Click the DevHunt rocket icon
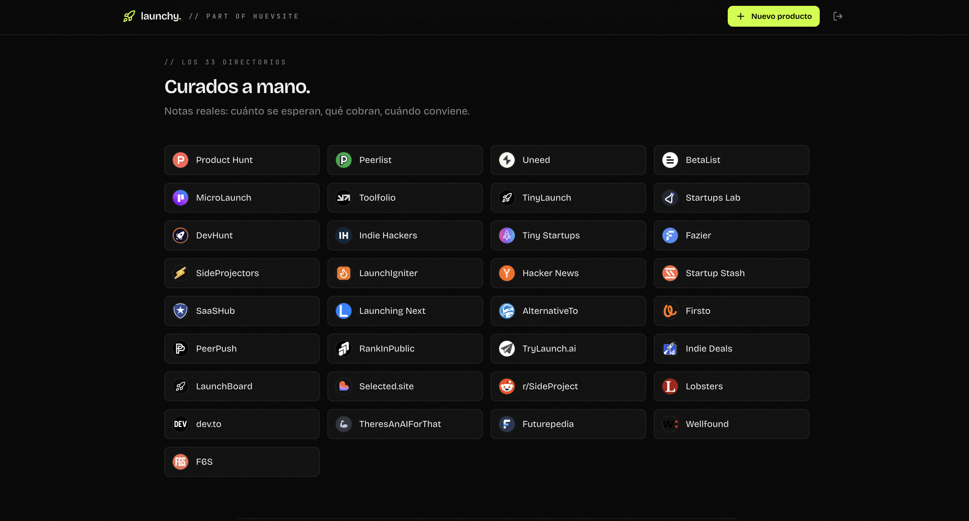This screenshot has height=521, width=969. (x=180, y=235)
